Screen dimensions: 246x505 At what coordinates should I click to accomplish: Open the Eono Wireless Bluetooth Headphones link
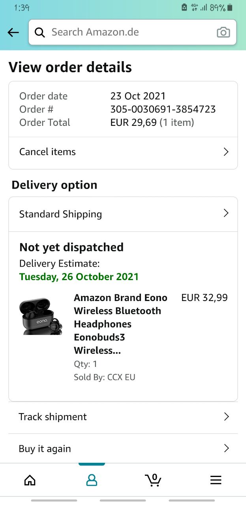(120, 324)
